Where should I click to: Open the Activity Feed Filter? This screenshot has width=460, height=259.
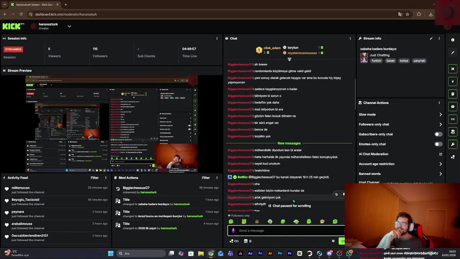94,178
